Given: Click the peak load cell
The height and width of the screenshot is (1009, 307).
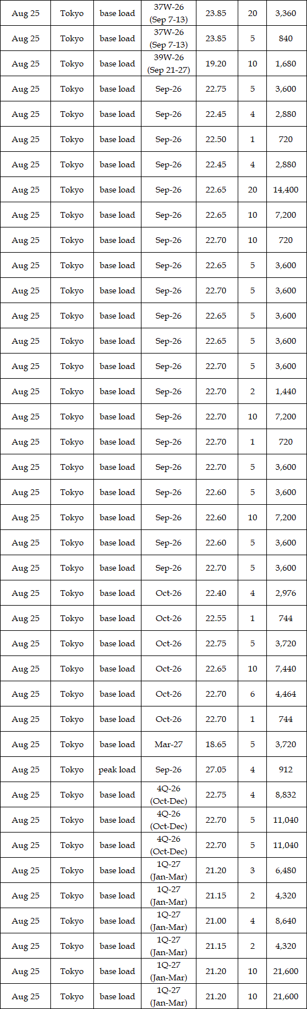Looking at the screenshot, I should pos(117,769).
